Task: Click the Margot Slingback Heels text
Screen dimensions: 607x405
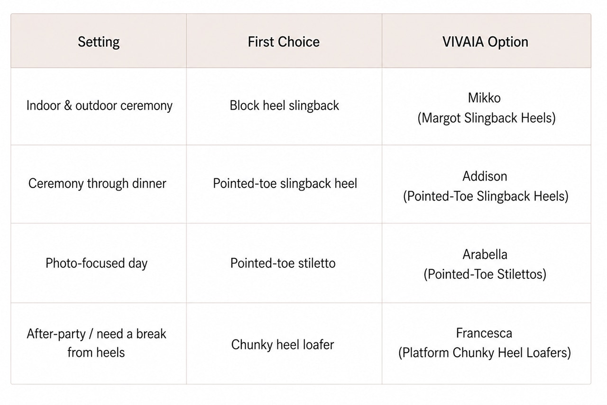Action: pyautogui.click(x=486, y=118)
